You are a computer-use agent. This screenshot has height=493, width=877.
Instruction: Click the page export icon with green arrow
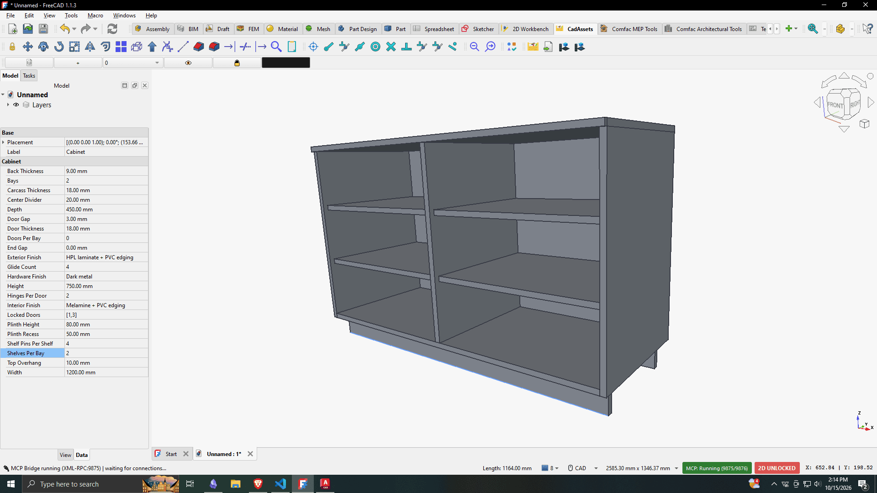[x=548, y=47]
